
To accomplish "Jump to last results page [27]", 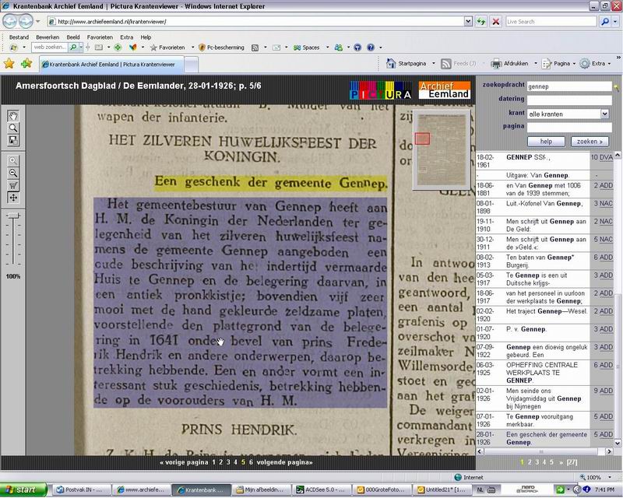I will click(x=572, y=462).
